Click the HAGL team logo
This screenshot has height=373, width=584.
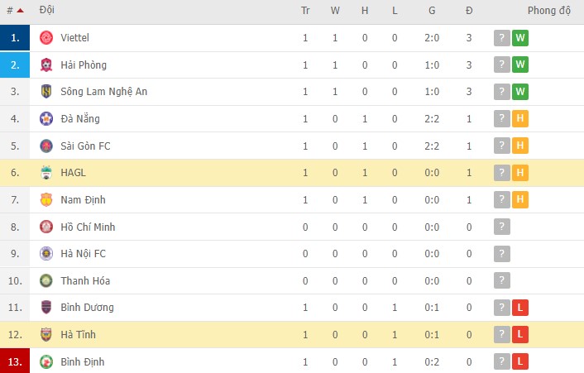point(46,173)
